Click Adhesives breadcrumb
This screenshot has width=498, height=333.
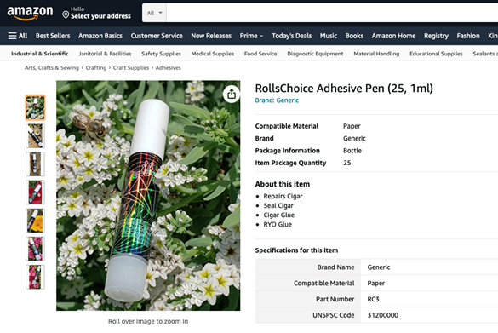point(168,67)
